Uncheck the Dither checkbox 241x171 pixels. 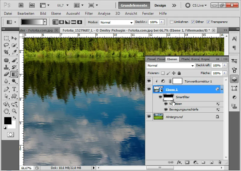(x=193, y=22)
